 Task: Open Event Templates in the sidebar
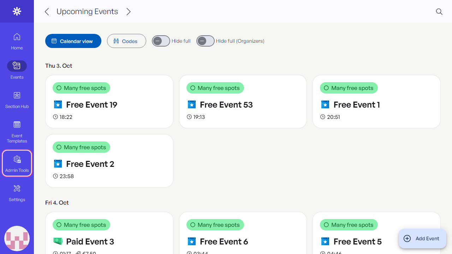17,132
